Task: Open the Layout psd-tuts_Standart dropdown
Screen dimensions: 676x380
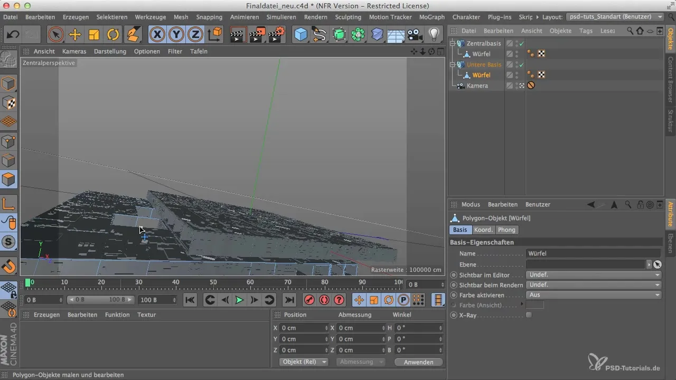Action: [615, 17]
